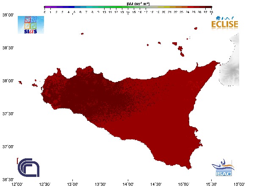
Task: Click the 24 tick label on the color scale
Action: [188, 12]
